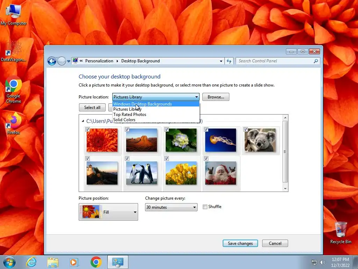Select the lighthouse wallpaper thumbnail

click(102, 173)
